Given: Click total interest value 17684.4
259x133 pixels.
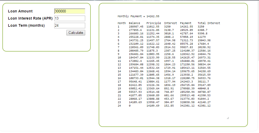Looking at the screenshot, I should point(203,44).
